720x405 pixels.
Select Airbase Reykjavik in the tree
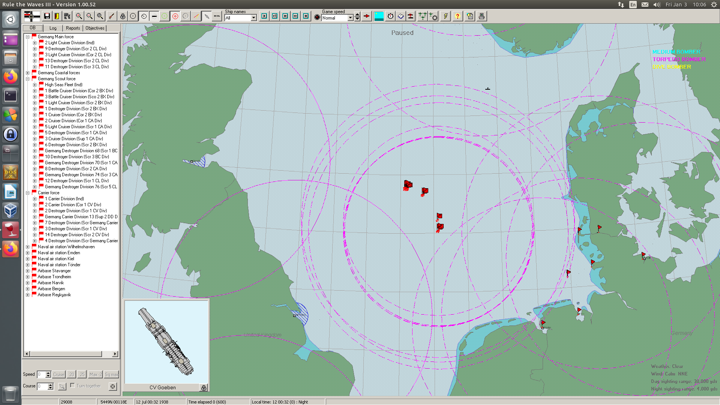click(54, 295)
